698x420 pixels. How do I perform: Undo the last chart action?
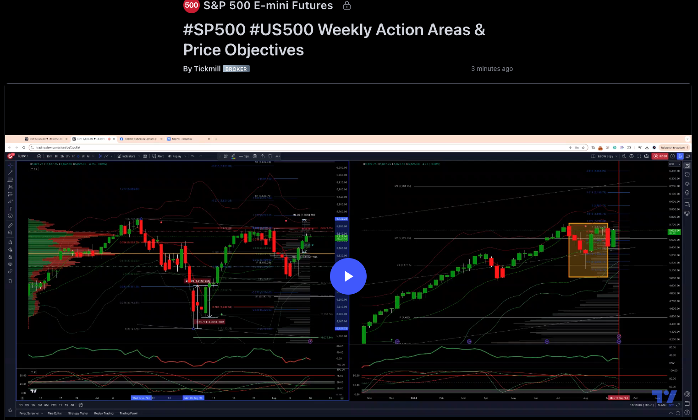coord(193,156)
